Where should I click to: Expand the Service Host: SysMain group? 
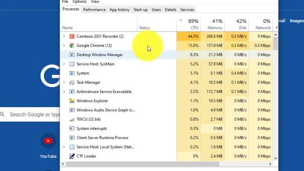tap(64, 64)
